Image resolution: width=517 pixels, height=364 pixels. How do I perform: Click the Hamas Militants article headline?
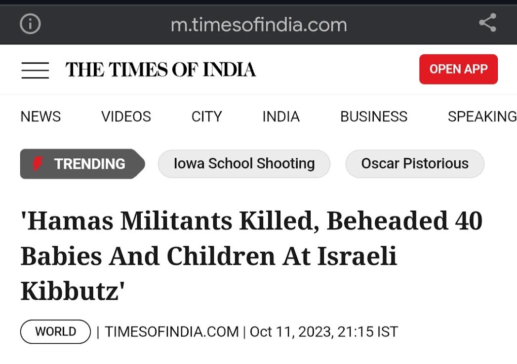[x=251, y=256]
